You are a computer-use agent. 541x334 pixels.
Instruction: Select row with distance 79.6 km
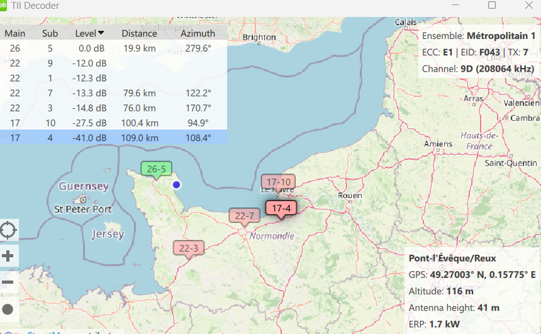click(x=113, y=93)
